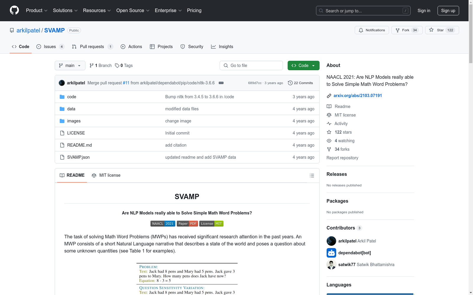This screenshot has height=295, width=473.
Task: Open dependabot[bot] contributor avatar
Action: tap(331, 253)
